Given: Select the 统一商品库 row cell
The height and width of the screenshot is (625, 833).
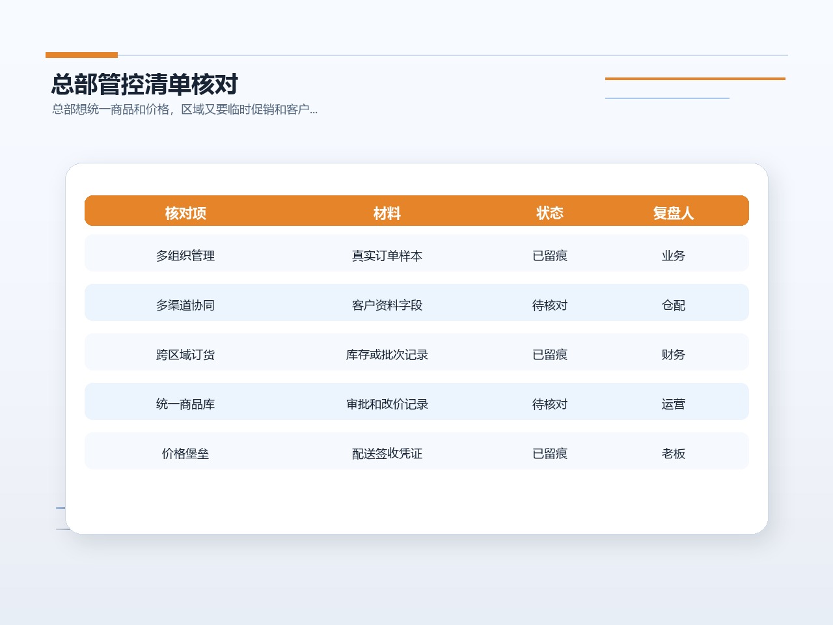Looking at the screenshot, I should [185, 404].
